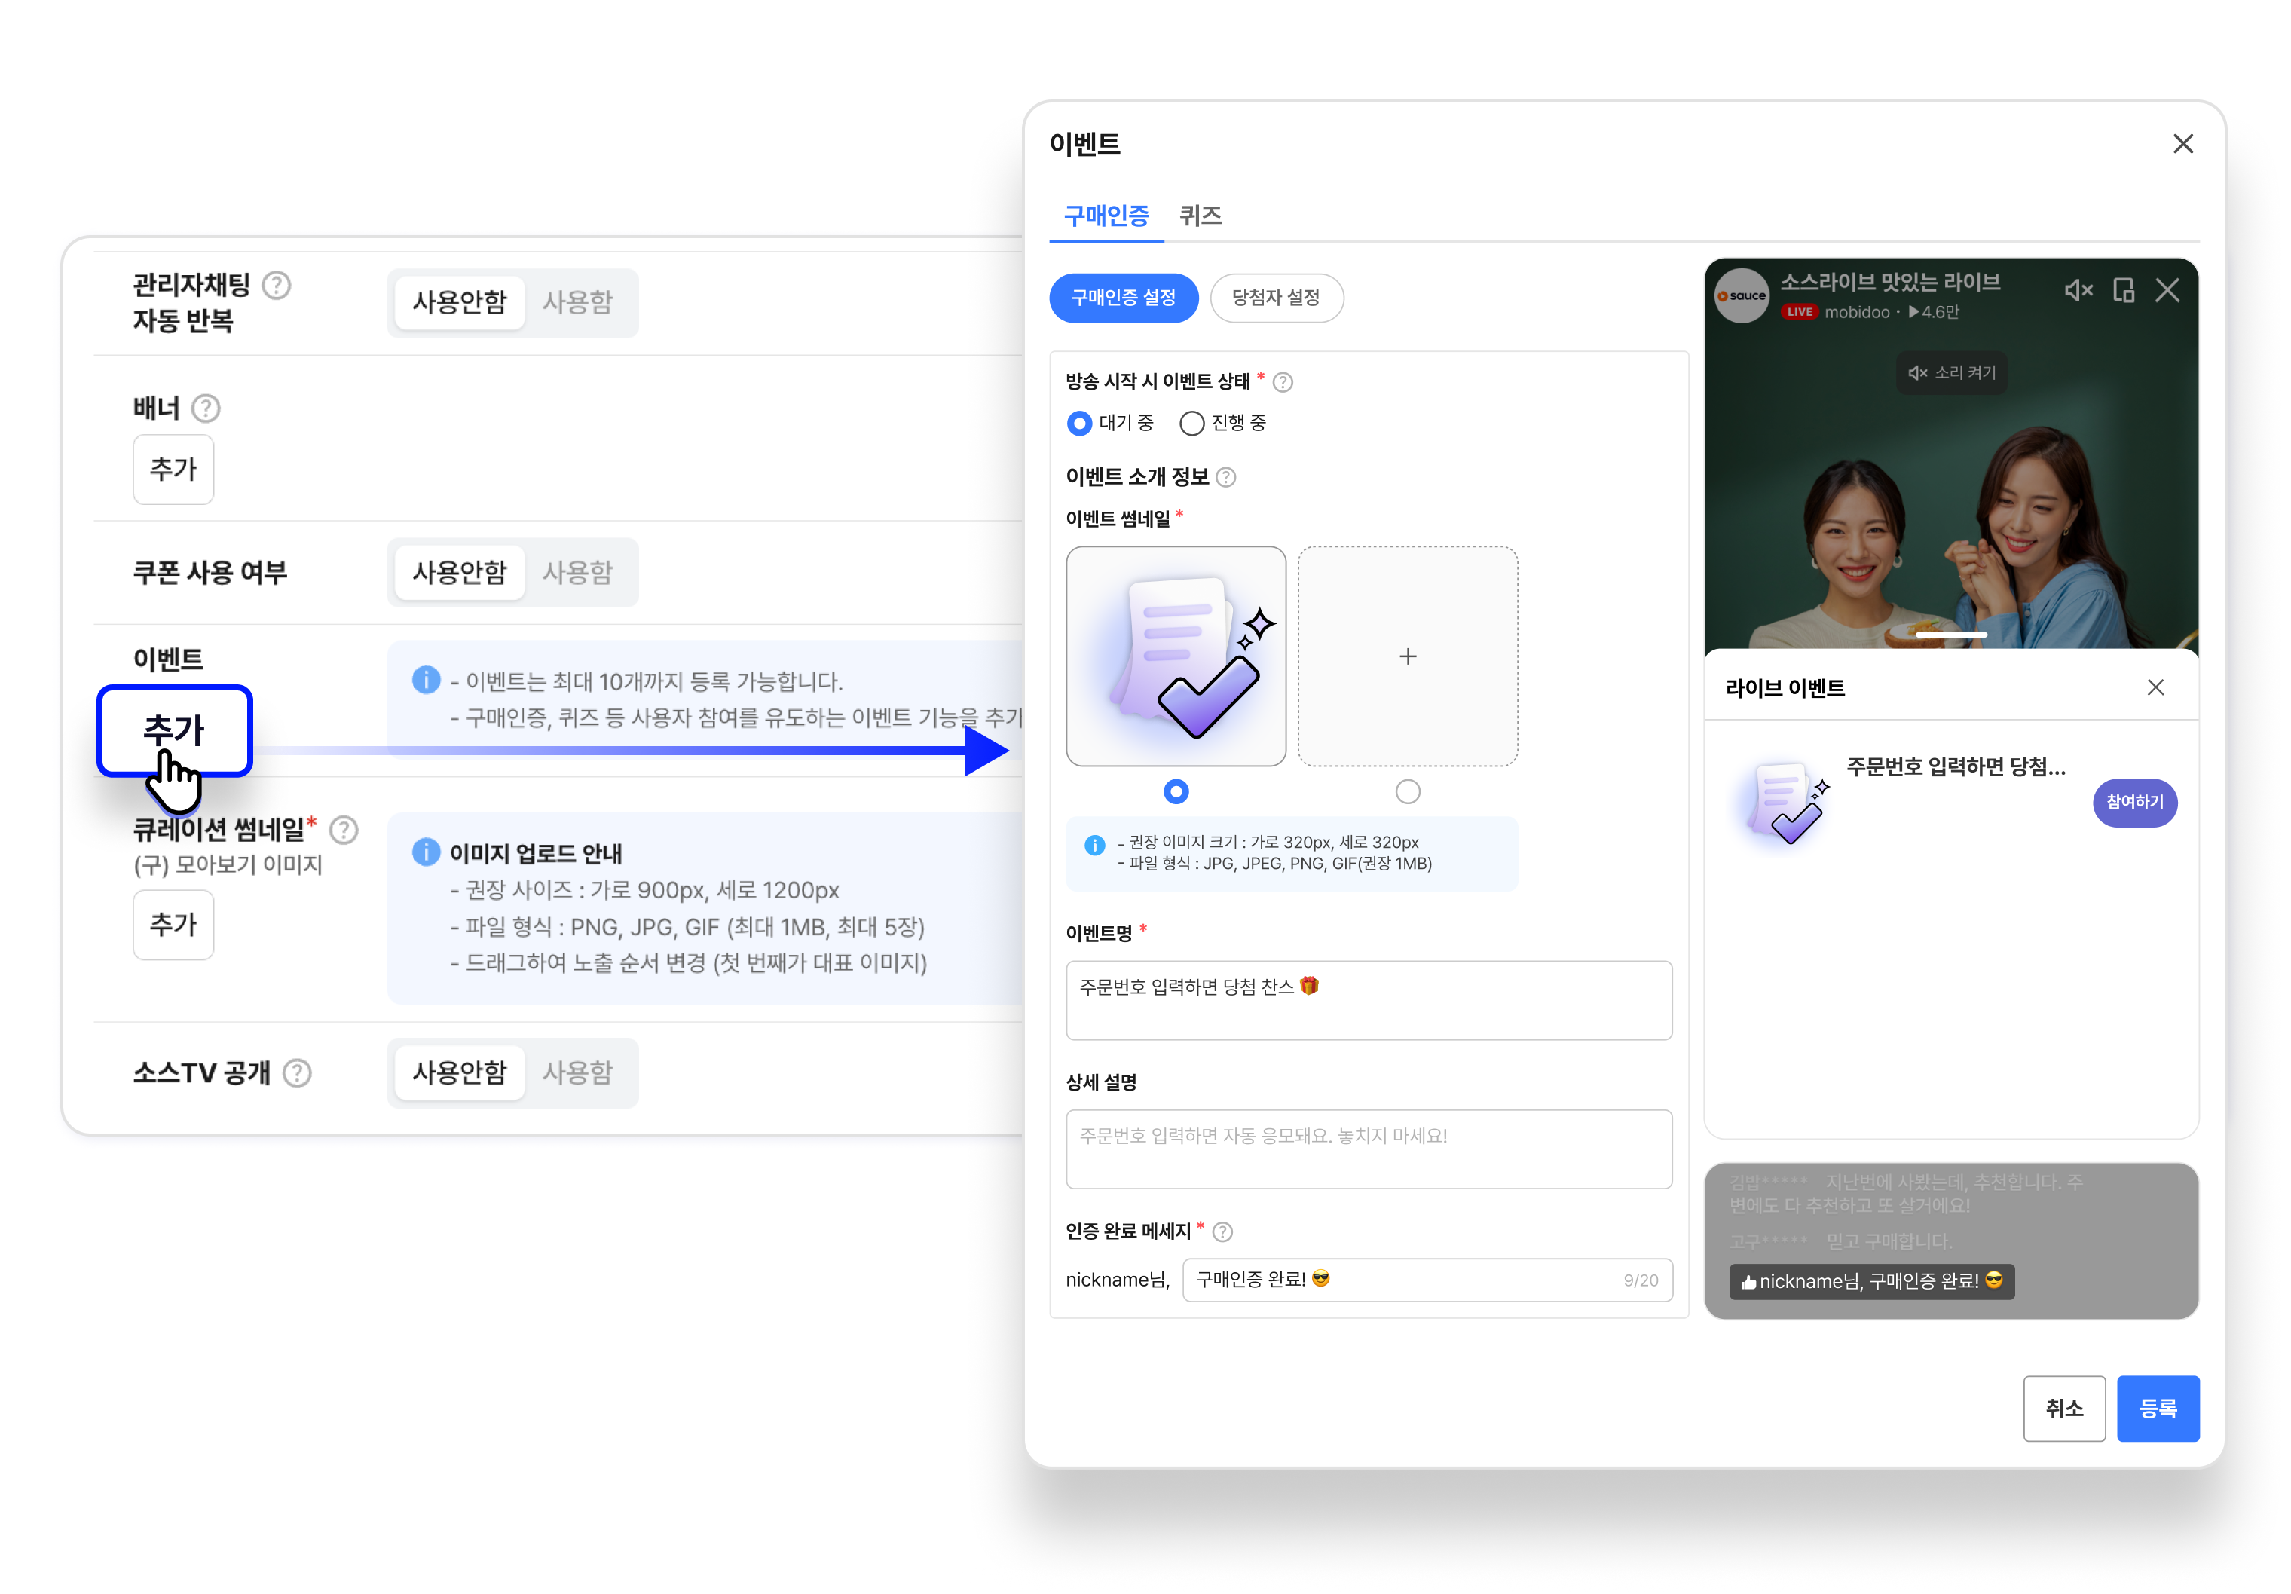2291x1594 pixels.
Task: Open help for 이벤트 소개 정보
Action: (1226, 477)
